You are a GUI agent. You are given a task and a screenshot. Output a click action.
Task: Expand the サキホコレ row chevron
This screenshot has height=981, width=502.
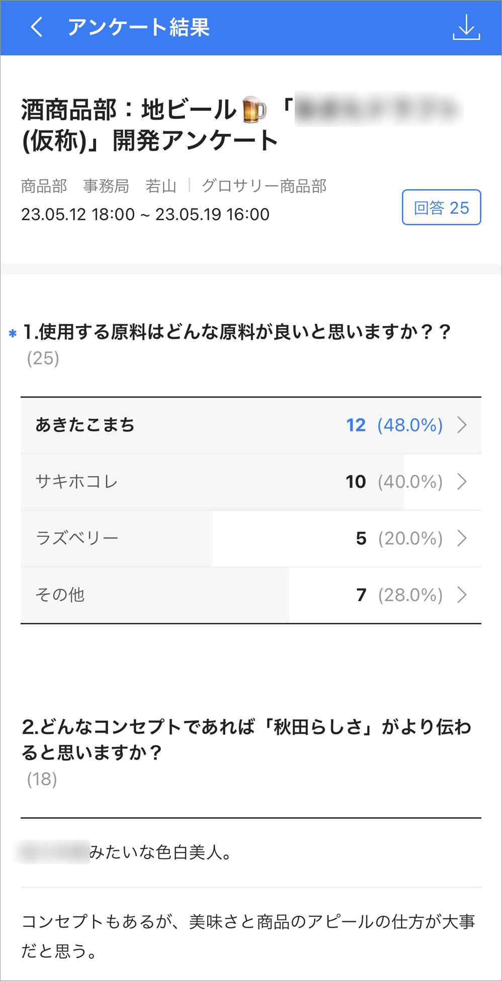pos(462,481)
